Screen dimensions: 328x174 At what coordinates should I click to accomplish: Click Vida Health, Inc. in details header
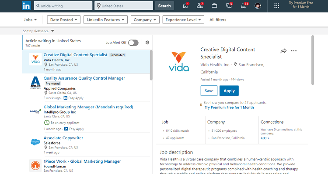pyautogui.click(x=215, y=65)
